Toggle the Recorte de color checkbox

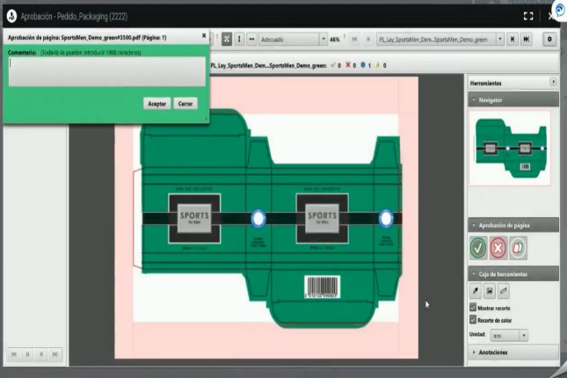click(474, 320)
